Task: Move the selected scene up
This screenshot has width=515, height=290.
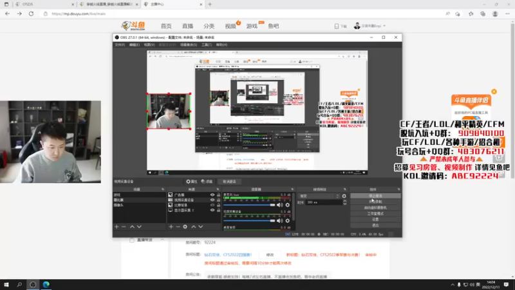Action: pyautogui.click(x=132, y=227)
